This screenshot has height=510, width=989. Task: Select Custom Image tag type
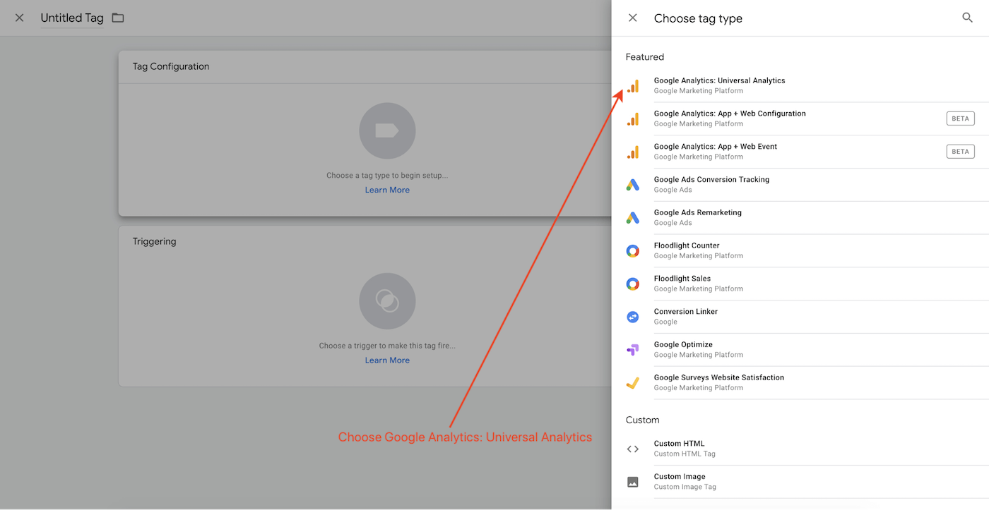pos(800,482)
